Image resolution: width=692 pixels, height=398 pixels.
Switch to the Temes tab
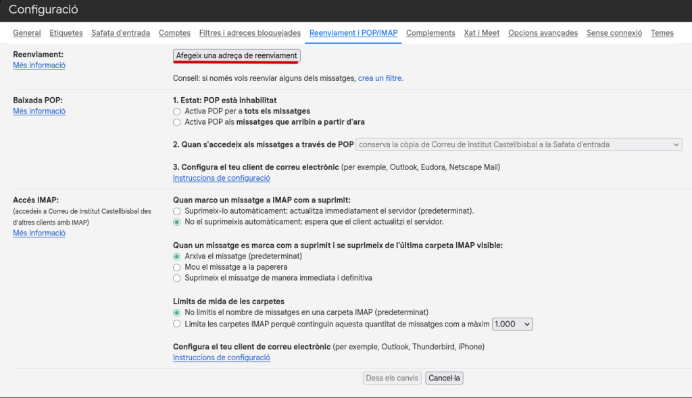(x=662, y=33)
